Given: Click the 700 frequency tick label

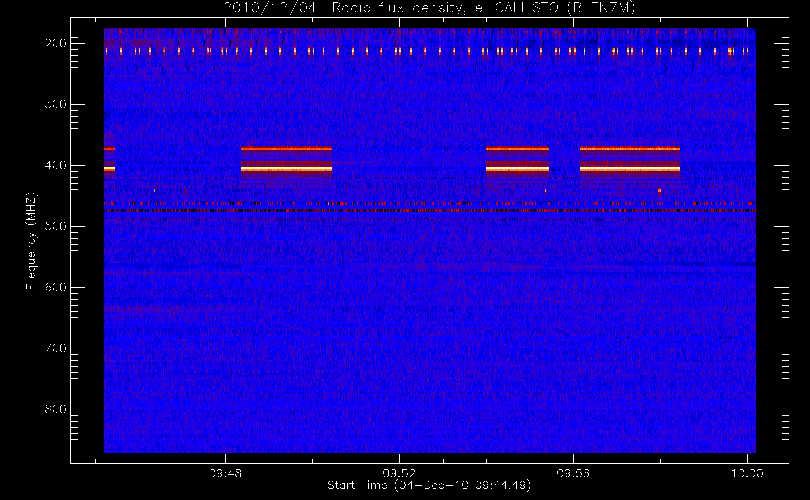Looking at the screenshot, I should pyautogui.click(x=56, y=348).
